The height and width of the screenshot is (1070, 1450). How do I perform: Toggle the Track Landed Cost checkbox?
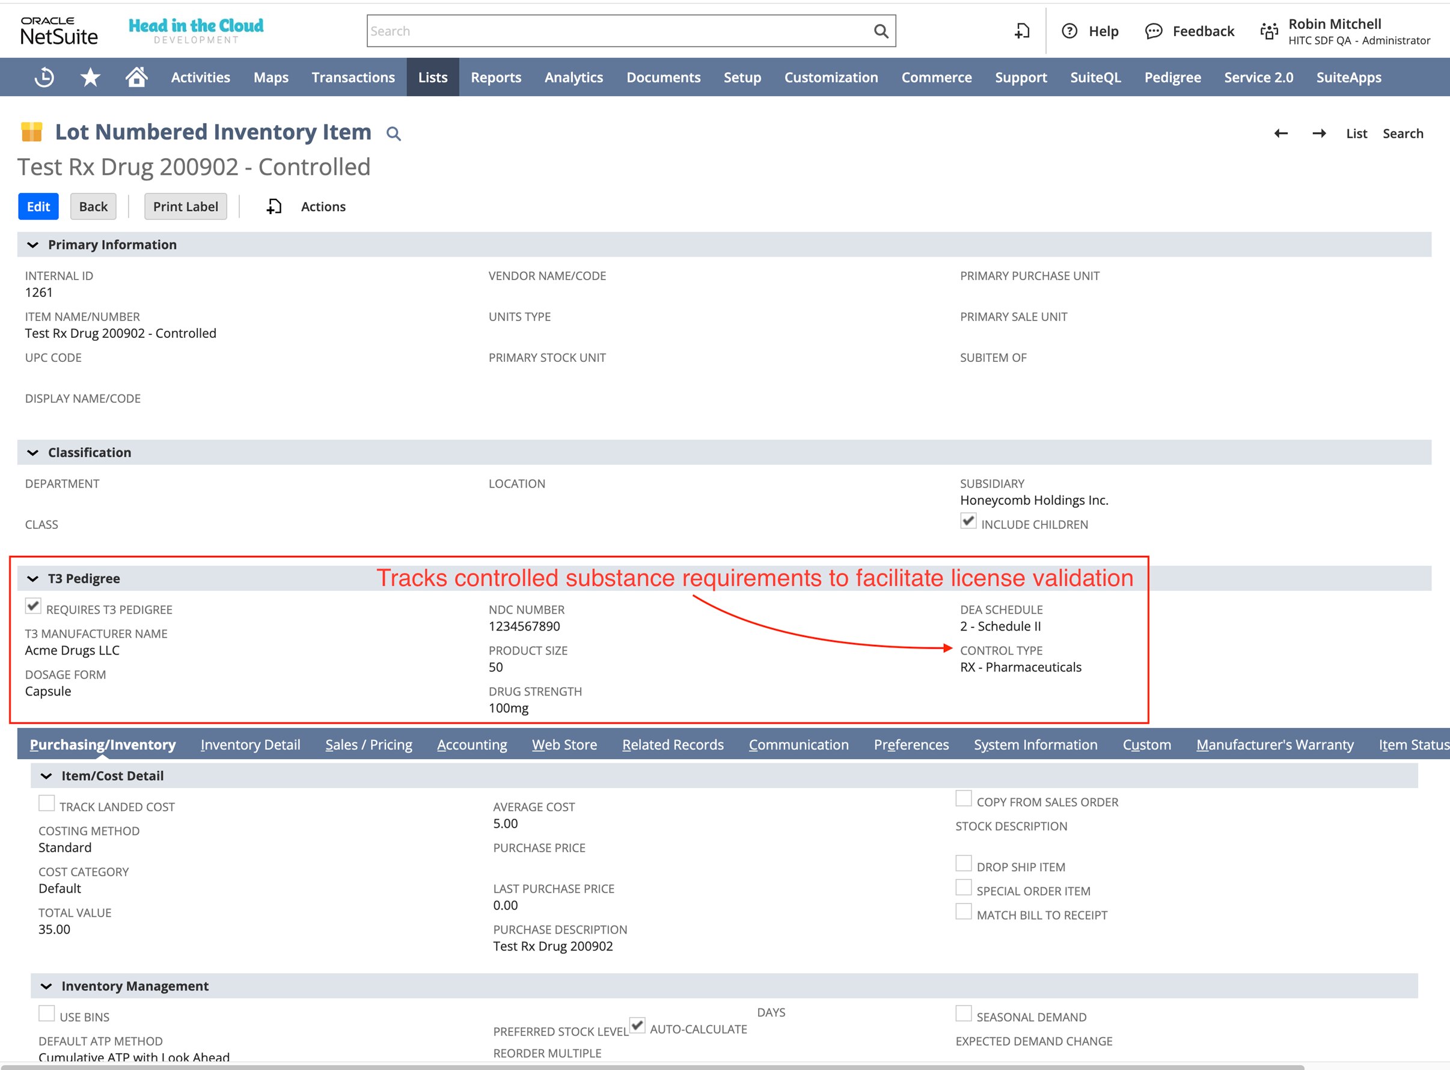point(47,803)
